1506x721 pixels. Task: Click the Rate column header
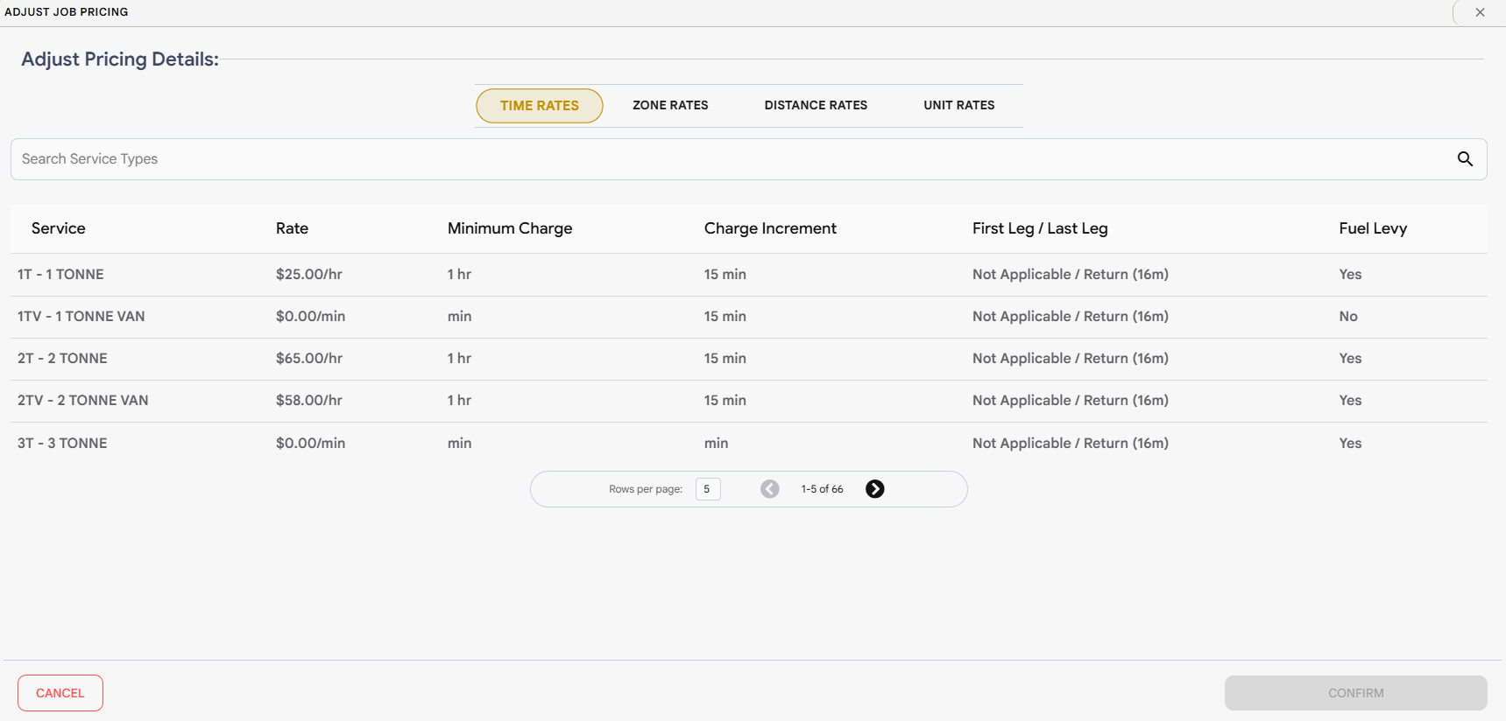[292, 228]
